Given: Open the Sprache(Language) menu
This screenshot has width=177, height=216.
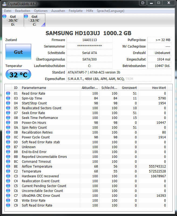Looking at the screenshot, I should pyautogui.click(x=110, y=11).
